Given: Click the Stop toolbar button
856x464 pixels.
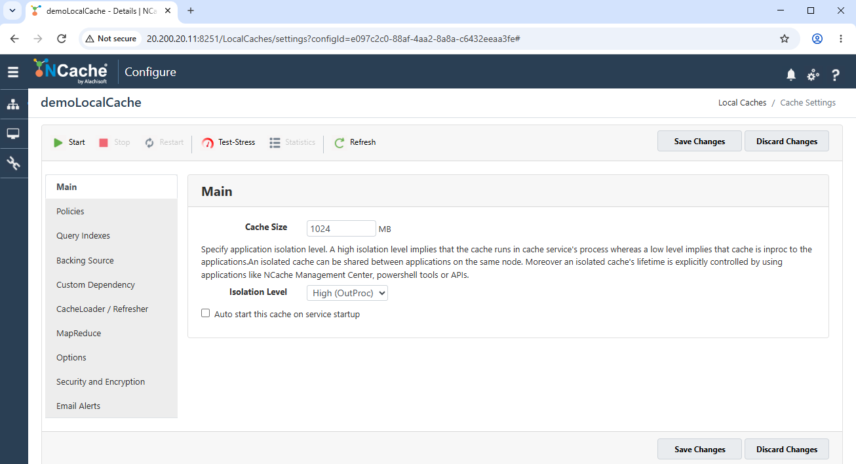Looking at the screenshot, I should click(114, 142).
